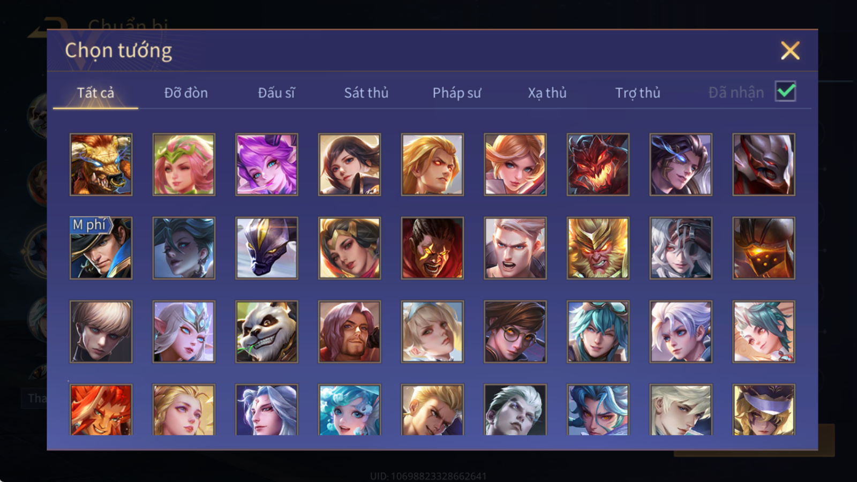Show the Pháp sư heroes tab
Viewport: 857px width, 482px height.
tap(456, 93)
